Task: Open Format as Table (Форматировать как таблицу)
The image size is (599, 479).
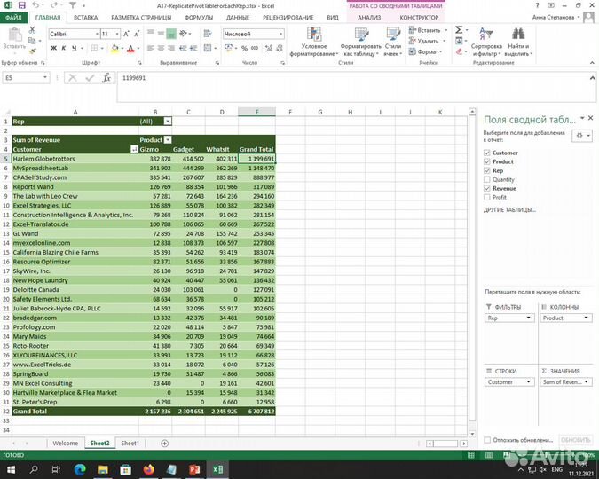Action: point(360,42)
